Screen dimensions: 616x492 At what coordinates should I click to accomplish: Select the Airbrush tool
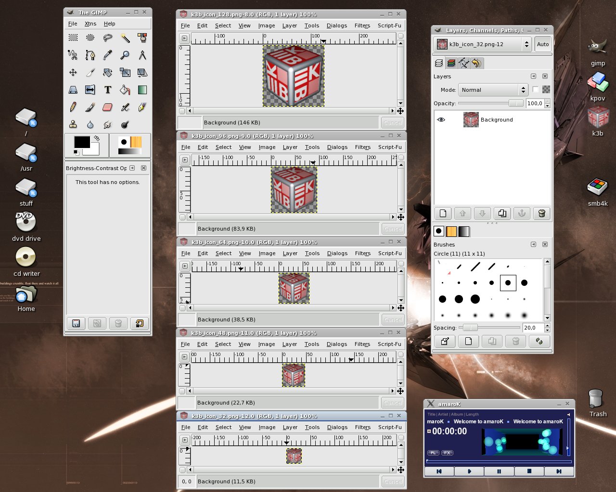125,107
